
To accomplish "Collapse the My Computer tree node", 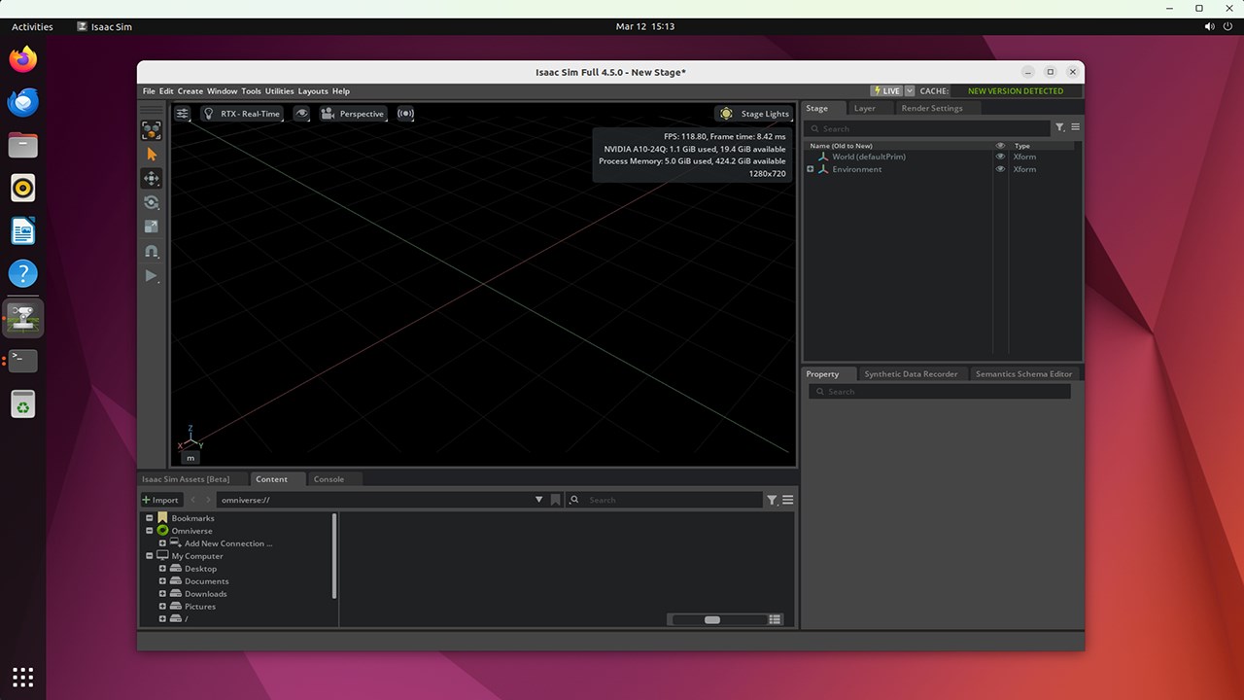I will [x=150, y=556].
